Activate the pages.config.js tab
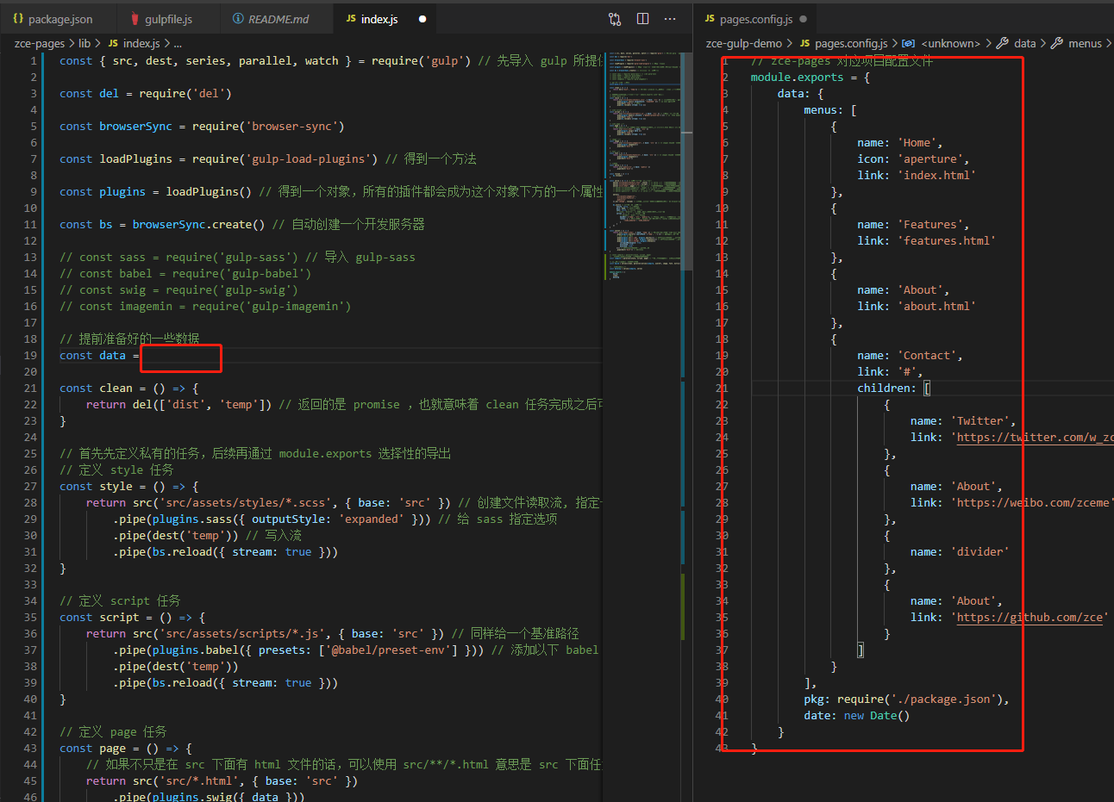Screen dimensions: 1114x802 pos(756,19)
